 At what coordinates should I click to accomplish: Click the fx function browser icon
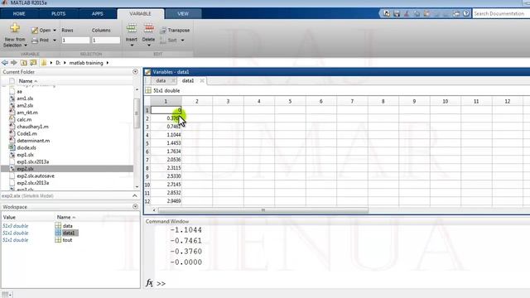149,283
